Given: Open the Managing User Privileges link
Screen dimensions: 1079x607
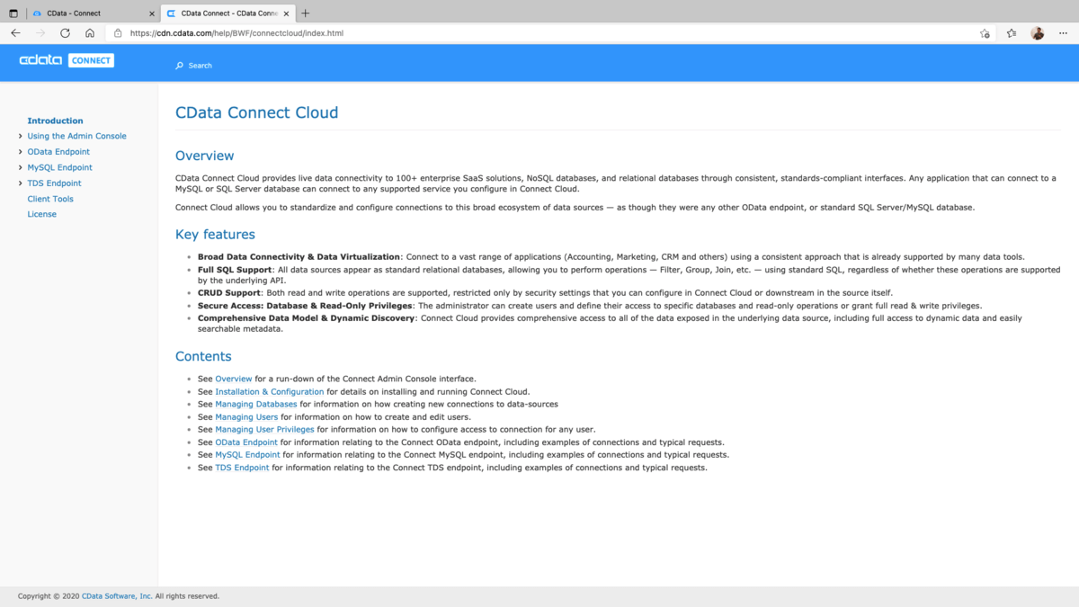Looking at the screenshot, I should tap(264, 430).
